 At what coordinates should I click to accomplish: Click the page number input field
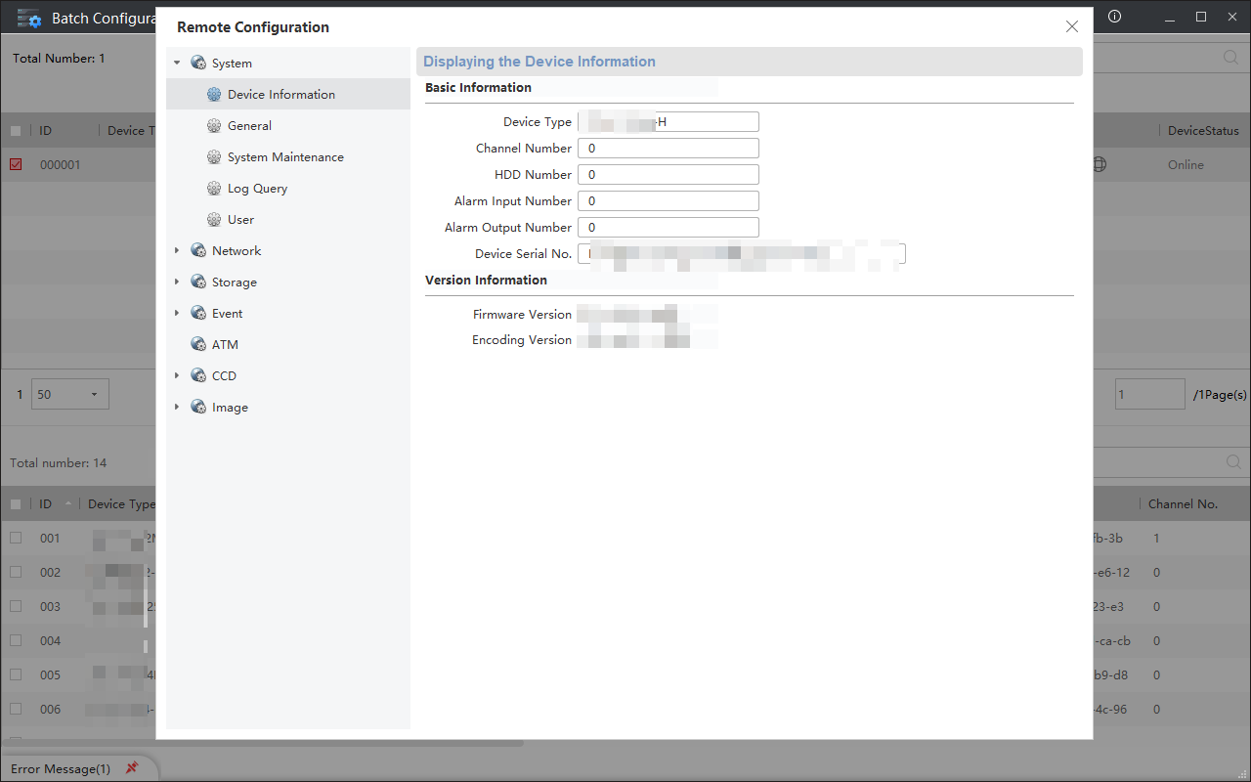tap(1149, 394)
